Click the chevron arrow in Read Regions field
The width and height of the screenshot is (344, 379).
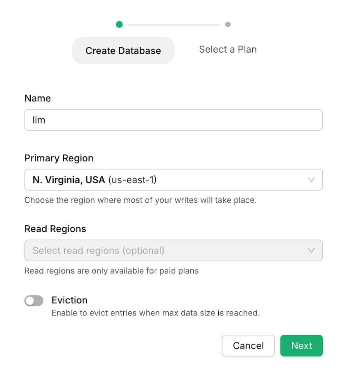tap(311, 250)
